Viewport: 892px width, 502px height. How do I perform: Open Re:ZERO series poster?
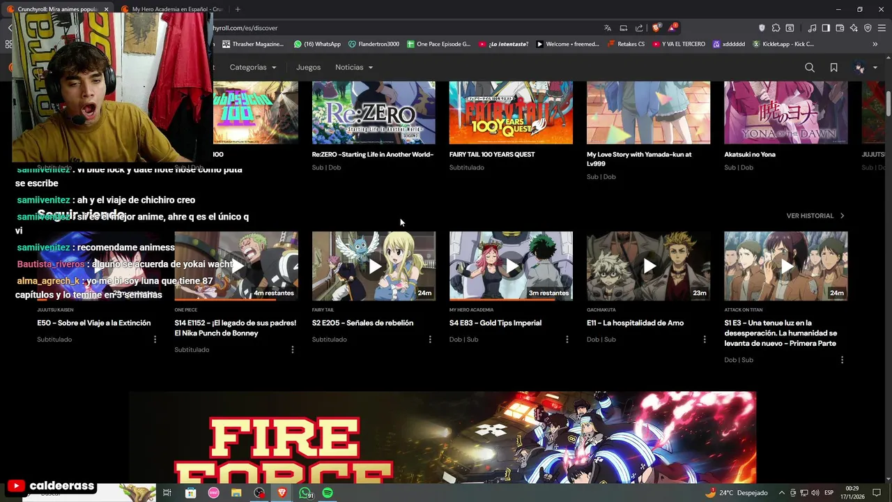pos(374,112)
